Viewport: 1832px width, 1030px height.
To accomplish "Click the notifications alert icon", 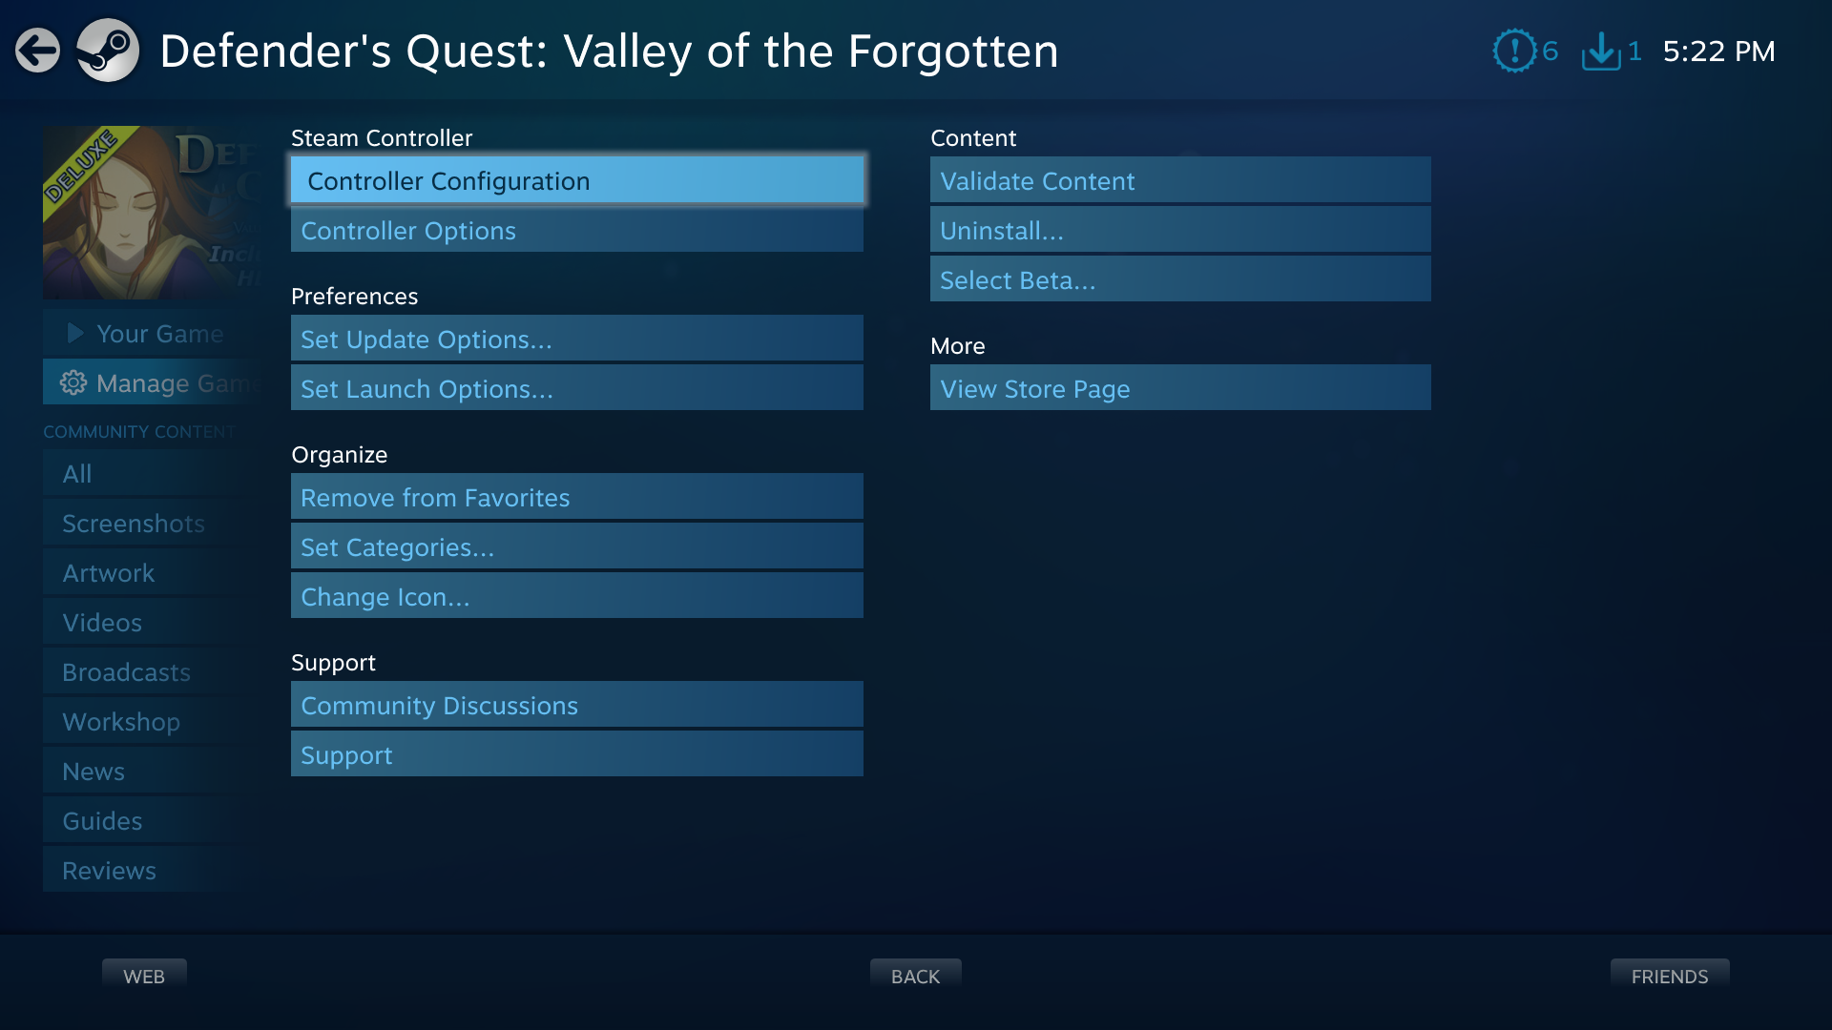I will 1517,51.
